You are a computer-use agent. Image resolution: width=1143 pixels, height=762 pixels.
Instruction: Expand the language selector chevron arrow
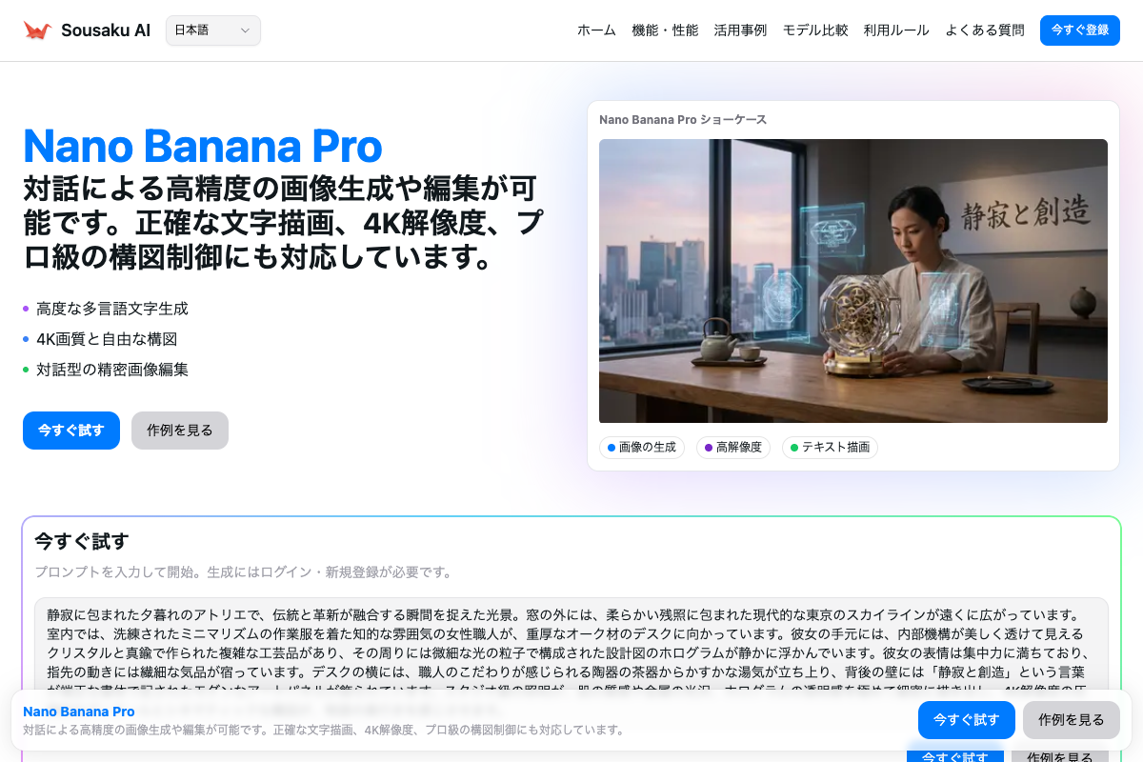click(x=245, y=30)
